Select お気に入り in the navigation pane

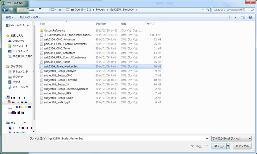pyautogui.click(x=15, y=36)
